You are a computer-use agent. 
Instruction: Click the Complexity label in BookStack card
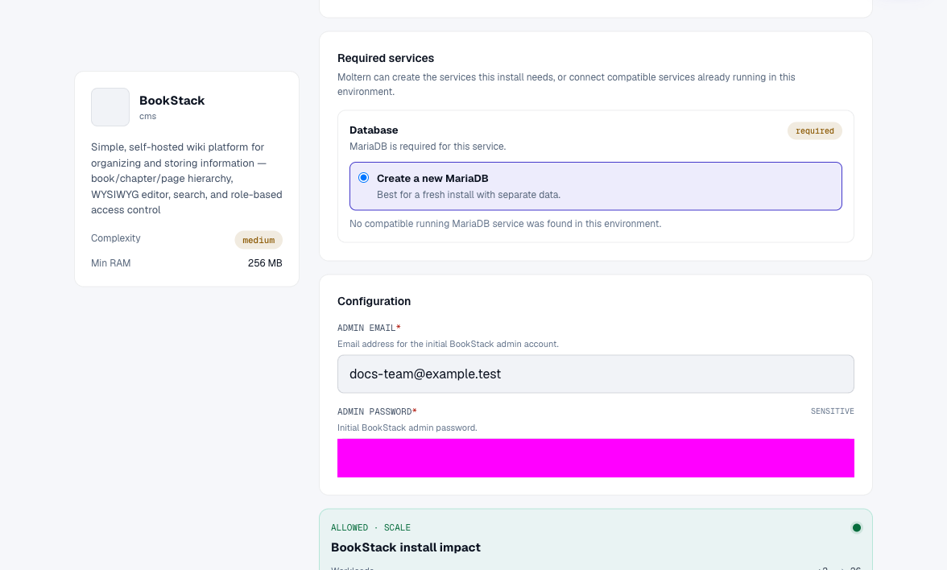click(116, 238)
